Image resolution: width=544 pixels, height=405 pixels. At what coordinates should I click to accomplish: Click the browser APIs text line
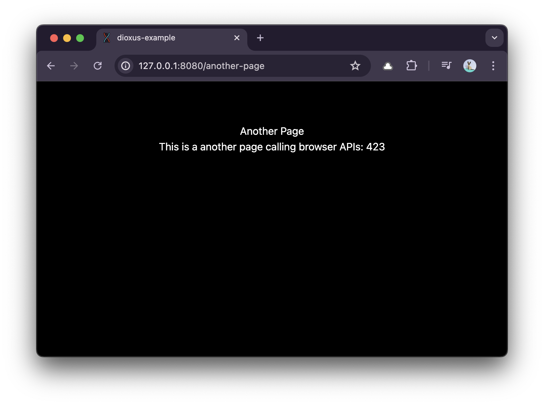pos(272,147)
